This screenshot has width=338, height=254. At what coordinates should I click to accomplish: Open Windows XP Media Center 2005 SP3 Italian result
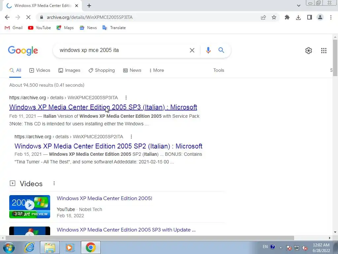[103, 107]
